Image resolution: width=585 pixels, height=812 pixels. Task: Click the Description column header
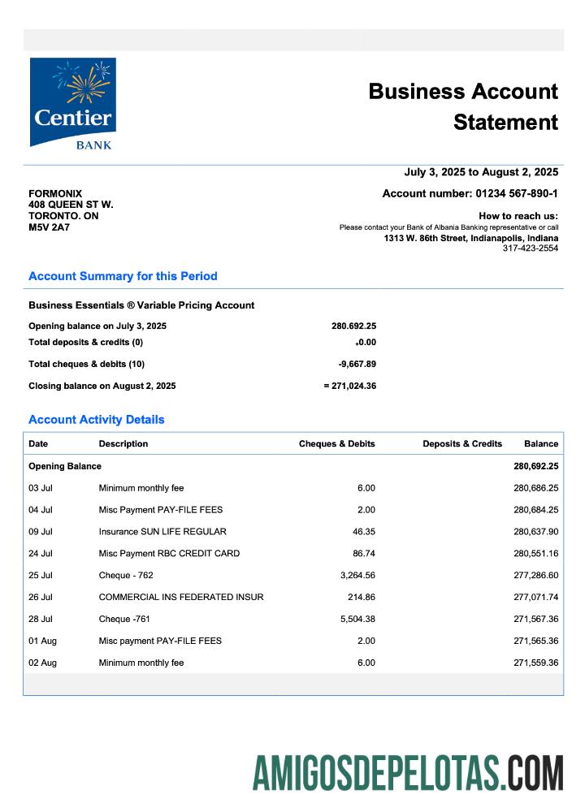click(123, 444)
